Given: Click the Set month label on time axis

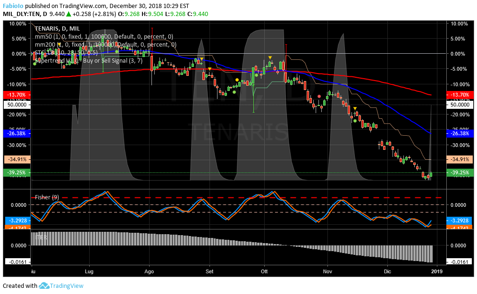Looking at the screenshot, I should point(209,271).
